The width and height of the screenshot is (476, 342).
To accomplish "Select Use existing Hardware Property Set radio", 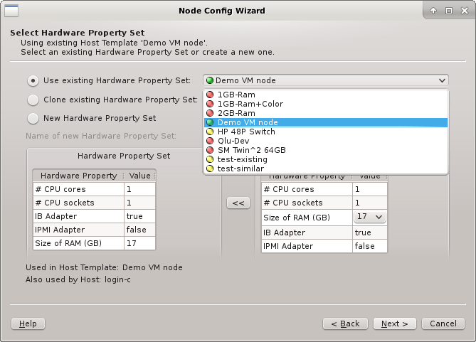I will click(33, 81).
